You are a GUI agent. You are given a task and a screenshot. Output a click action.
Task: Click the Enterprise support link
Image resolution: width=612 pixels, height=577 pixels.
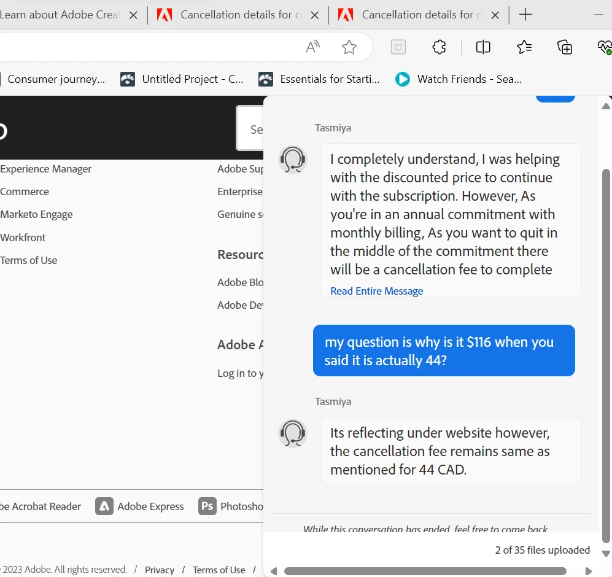coord(240,192)
